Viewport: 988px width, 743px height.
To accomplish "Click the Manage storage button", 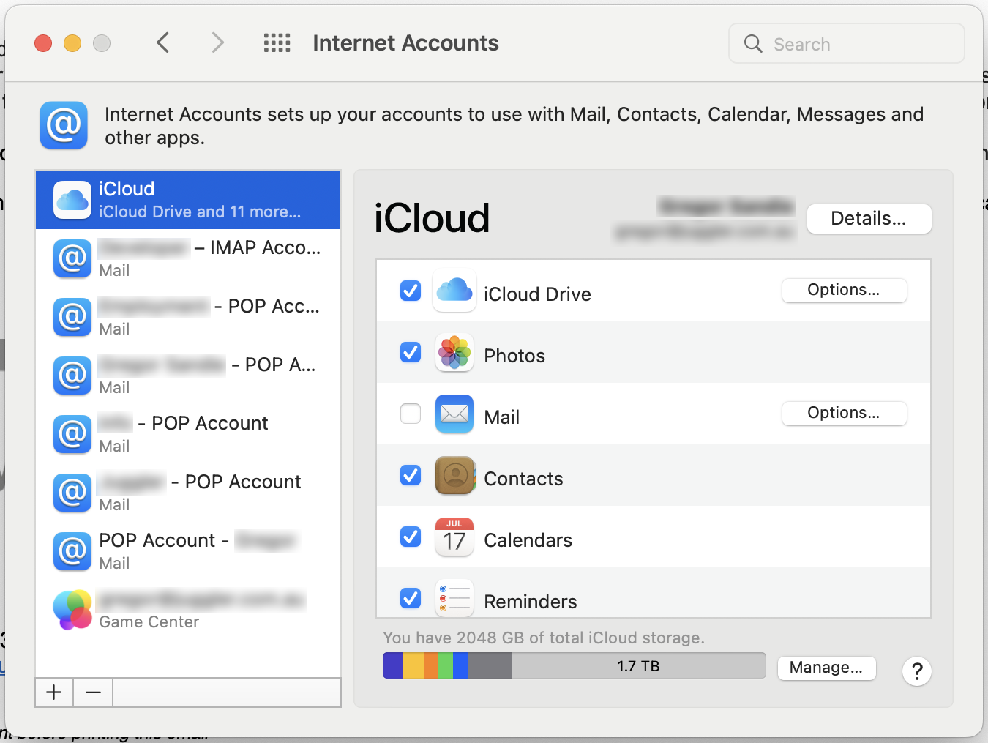I will tap(826, 668).
